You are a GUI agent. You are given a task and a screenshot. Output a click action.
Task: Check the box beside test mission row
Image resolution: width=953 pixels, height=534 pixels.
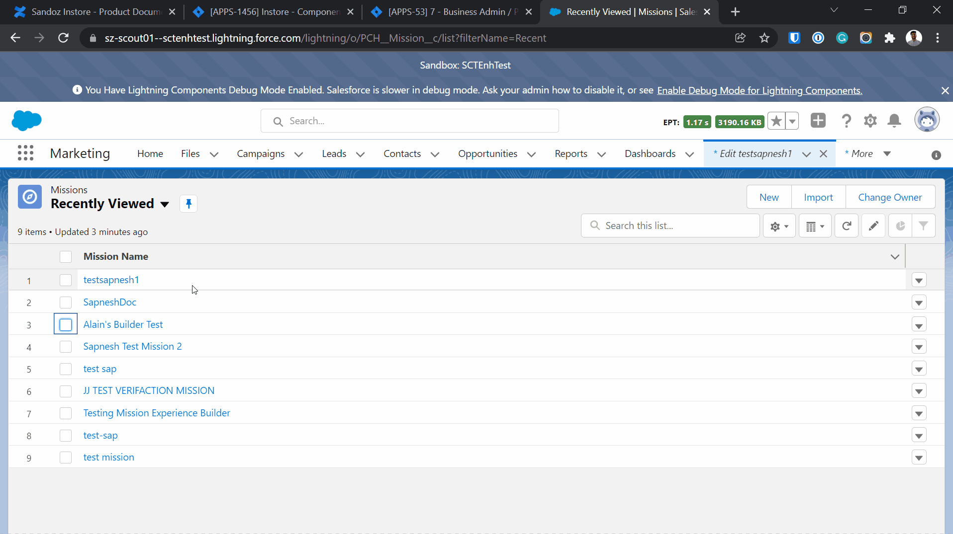pyautogui.click(x=66, y=458)
